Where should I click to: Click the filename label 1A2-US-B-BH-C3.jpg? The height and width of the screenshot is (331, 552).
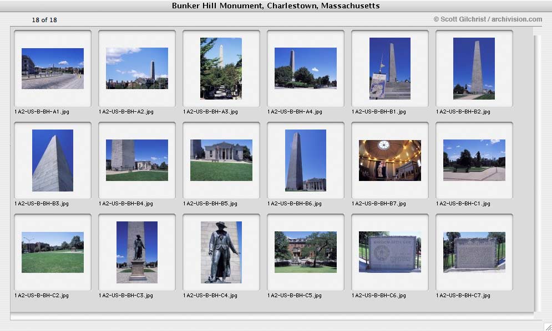point(126,296)
